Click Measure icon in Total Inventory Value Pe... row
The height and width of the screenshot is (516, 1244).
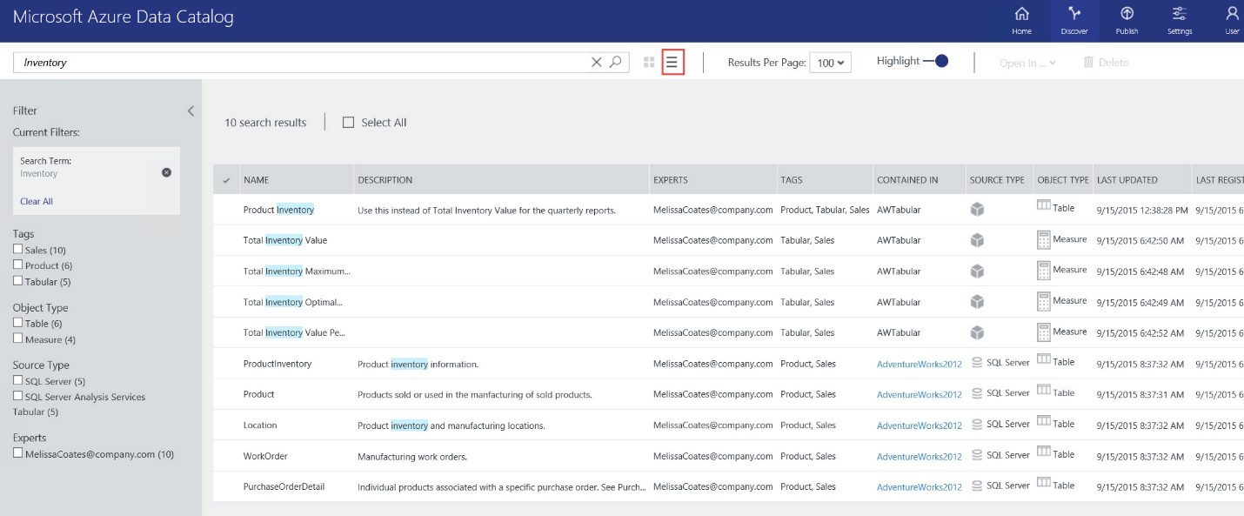1044,332
